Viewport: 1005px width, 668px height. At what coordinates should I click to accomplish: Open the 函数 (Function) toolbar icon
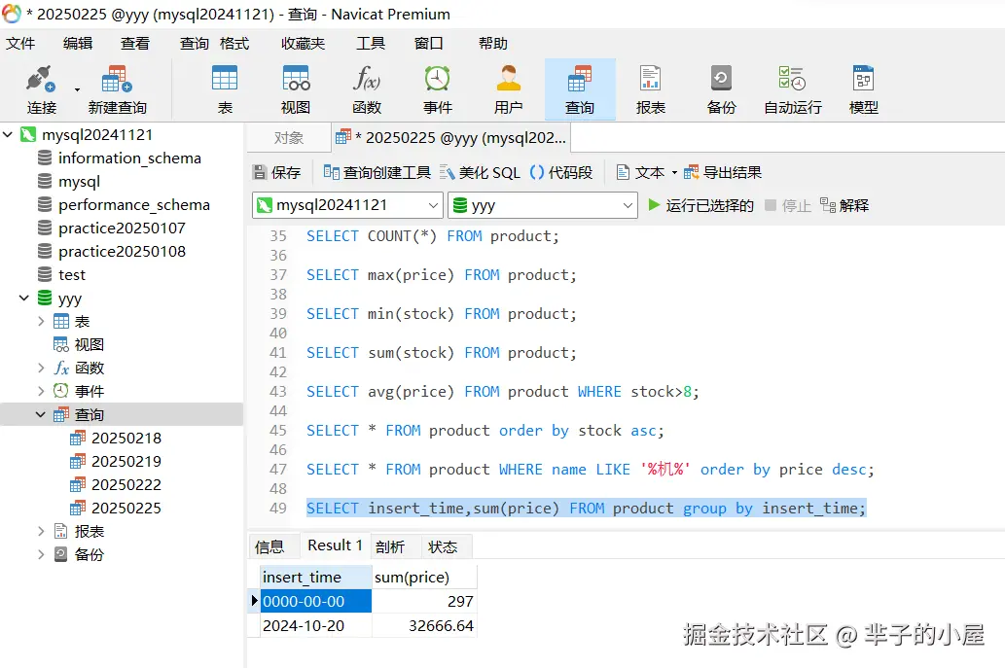click(x=367, y=89)
